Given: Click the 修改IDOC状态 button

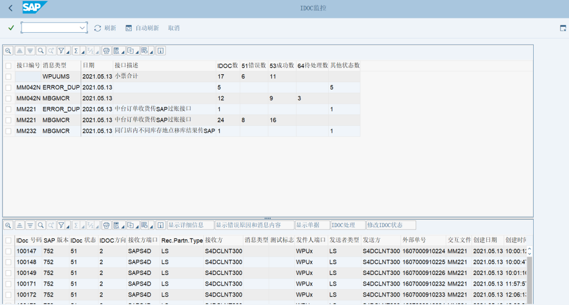Looking at the screenshot, I should click(x=391, y=225).
